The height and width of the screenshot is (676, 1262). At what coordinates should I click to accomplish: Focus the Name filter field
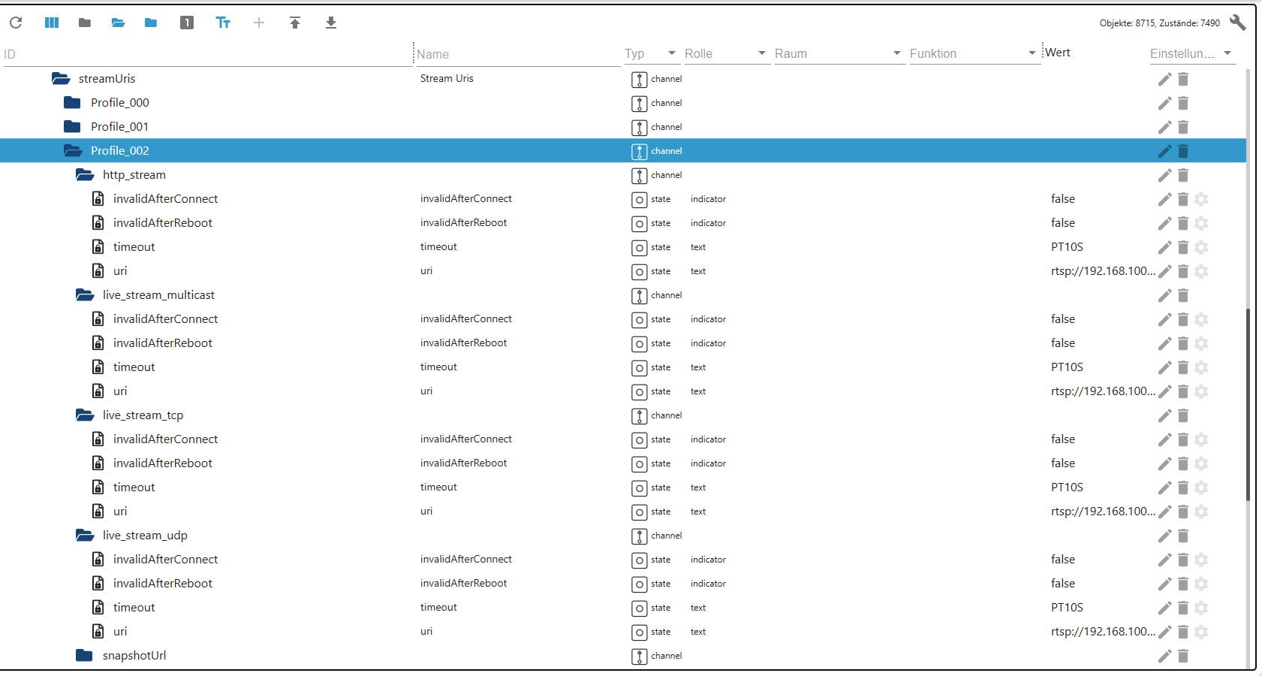point(518,54)
